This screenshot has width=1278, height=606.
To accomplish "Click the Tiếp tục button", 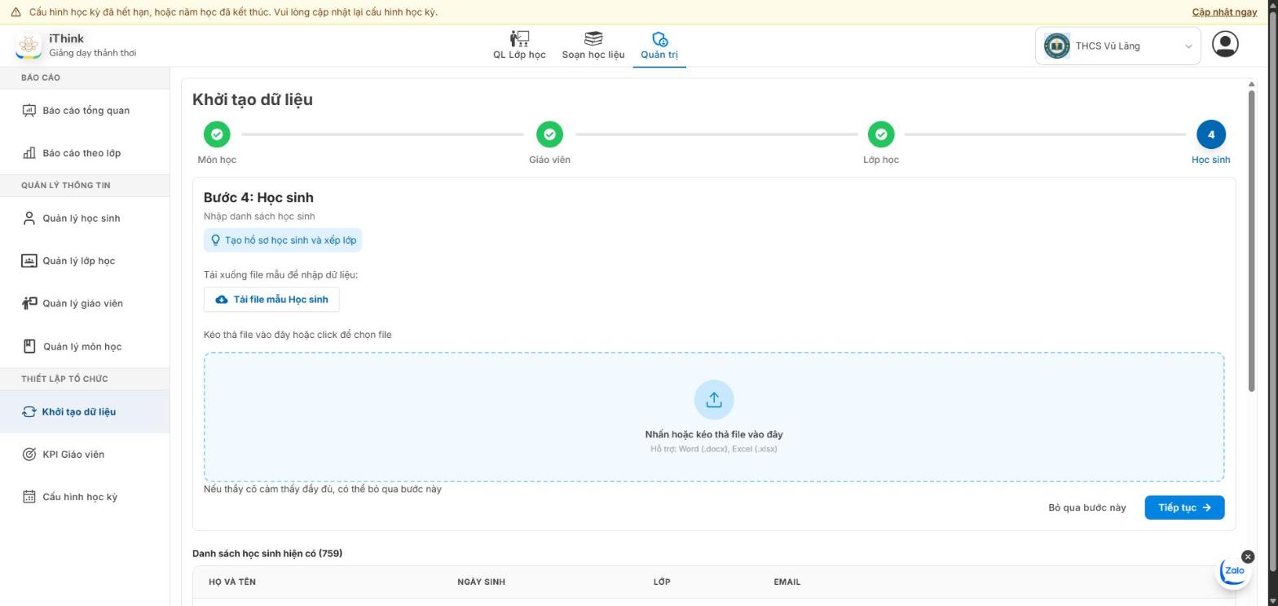I will tap(1184, 507).
